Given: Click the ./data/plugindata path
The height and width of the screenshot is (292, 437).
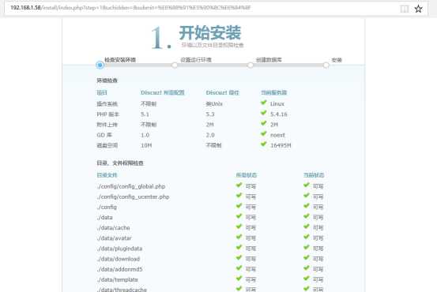Looking at the screenshot, I should 119,249.
